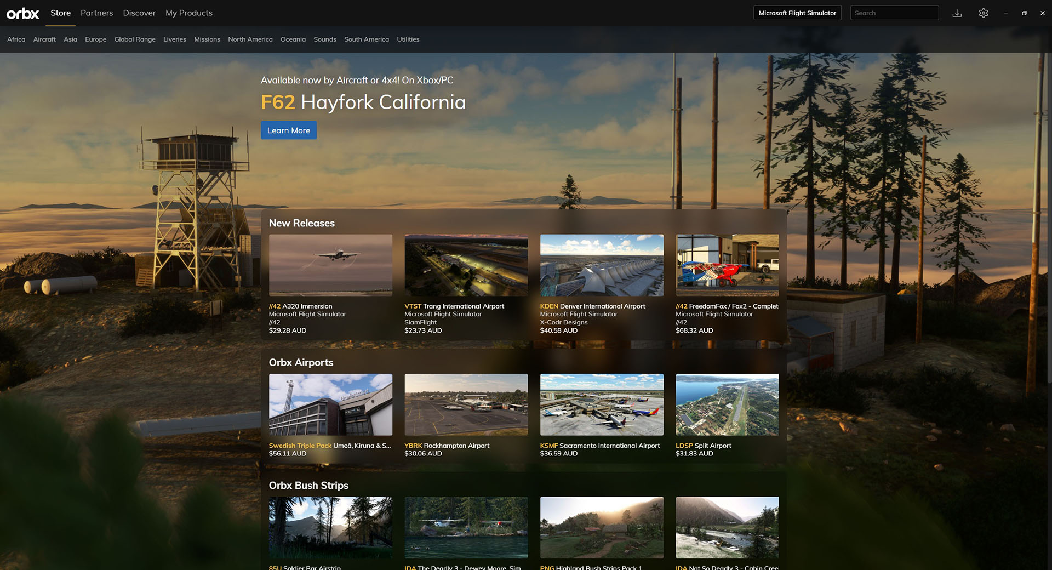The width and height of the screenshot is (1052, 570).
Task: Switch to the Discover tab
Action: coord(139,13)
